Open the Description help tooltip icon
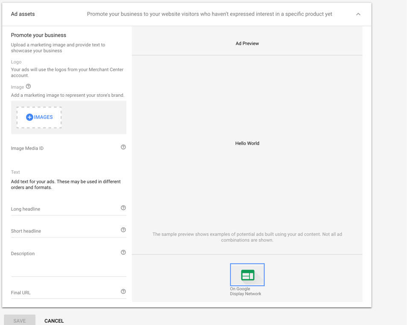Viewport: 407px width, 325px height. tap(123, 252)
